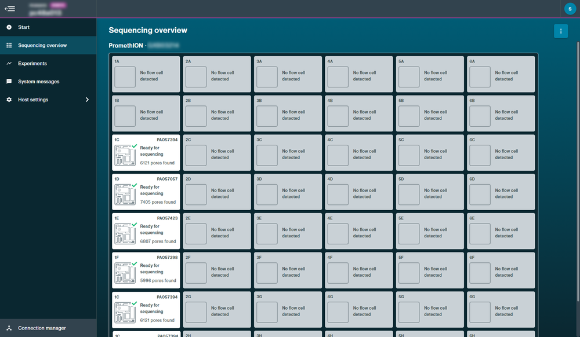Screen dimensions: 580x337
Task: Click the No flow cell detected text in 4B
Action: pyautogui.click(x=364, y=115)
